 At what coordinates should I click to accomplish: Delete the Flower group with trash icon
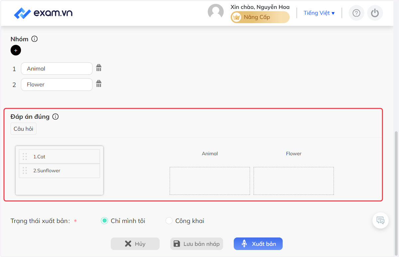[x=99, y=84]
